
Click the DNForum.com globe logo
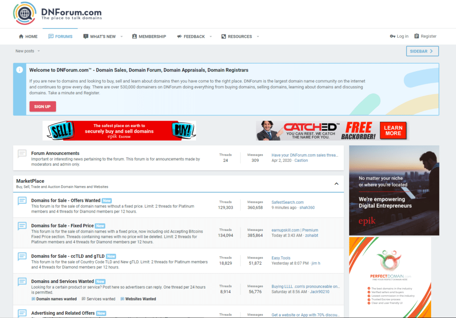25,13
